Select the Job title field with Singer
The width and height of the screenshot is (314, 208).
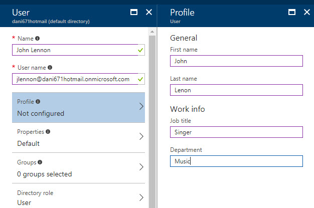click(236, 132)
